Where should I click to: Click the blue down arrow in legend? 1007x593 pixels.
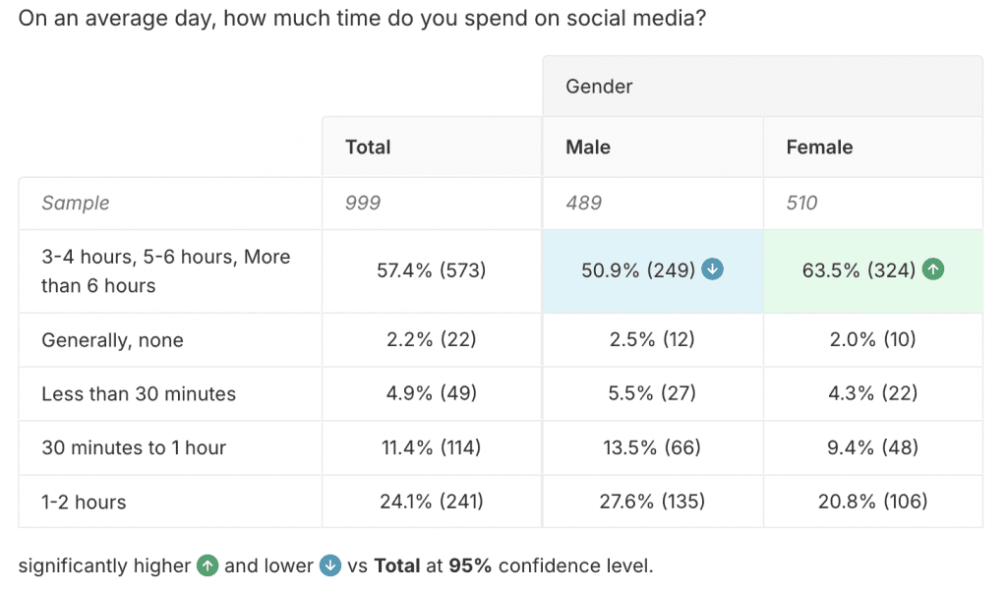coord(330,565)
